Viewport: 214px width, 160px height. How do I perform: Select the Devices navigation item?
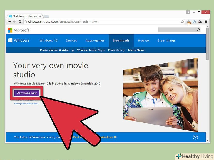[71, 40]
